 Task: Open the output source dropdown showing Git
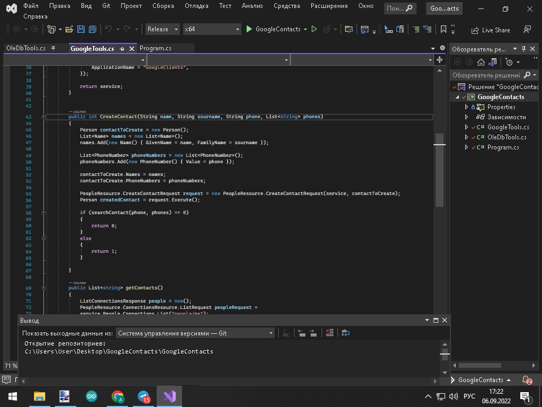(195, 333)
